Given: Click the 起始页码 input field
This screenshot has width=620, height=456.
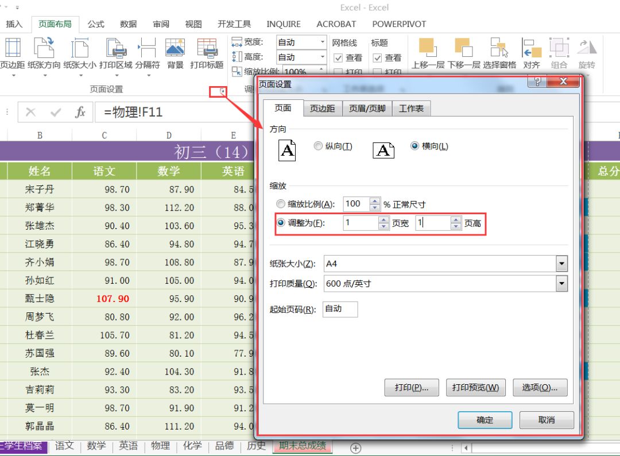Looking at the screenshot, I should (340, 310).
